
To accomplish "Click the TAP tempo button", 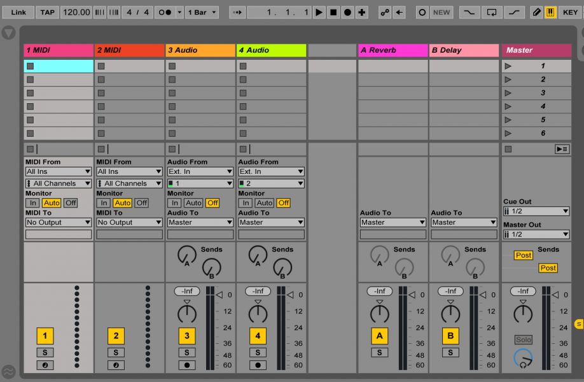I will [x=48, y=12].
